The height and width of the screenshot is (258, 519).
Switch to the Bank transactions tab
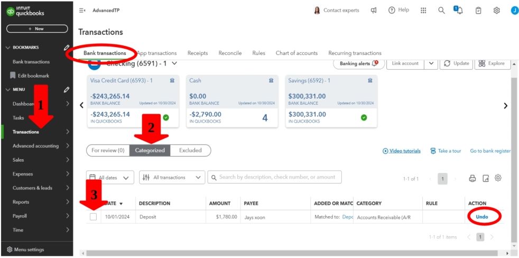tap(105, 53)
